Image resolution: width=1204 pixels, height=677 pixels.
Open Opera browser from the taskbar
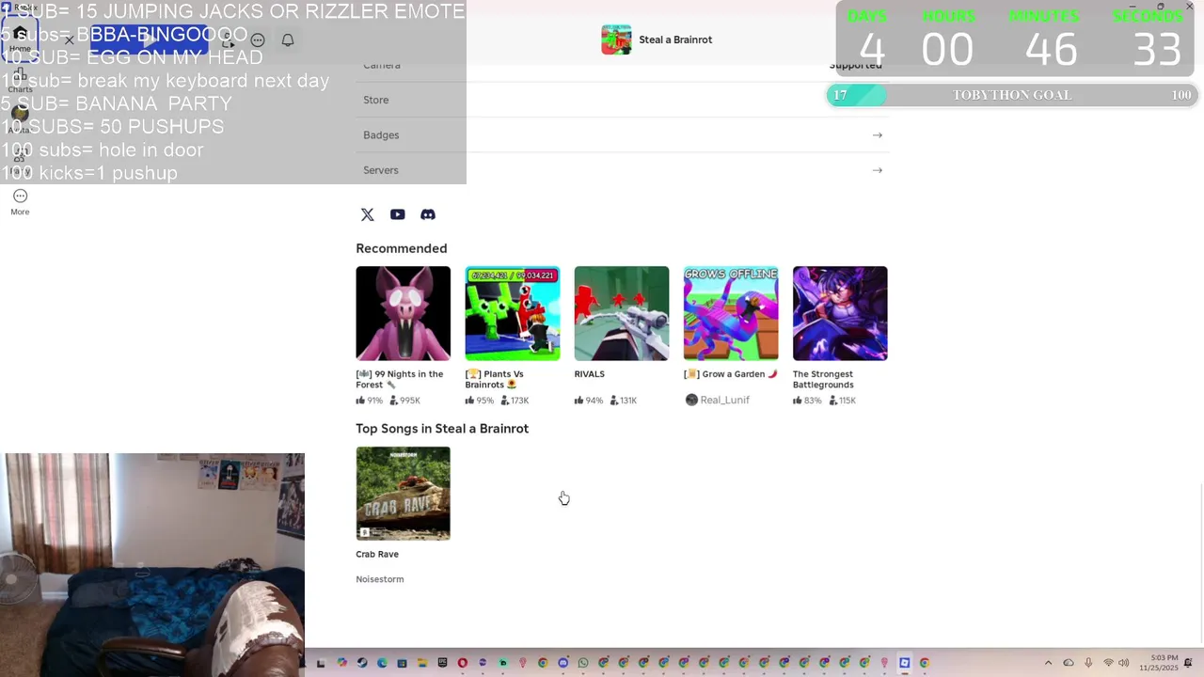pyautogui.click(x=463, y=663)
